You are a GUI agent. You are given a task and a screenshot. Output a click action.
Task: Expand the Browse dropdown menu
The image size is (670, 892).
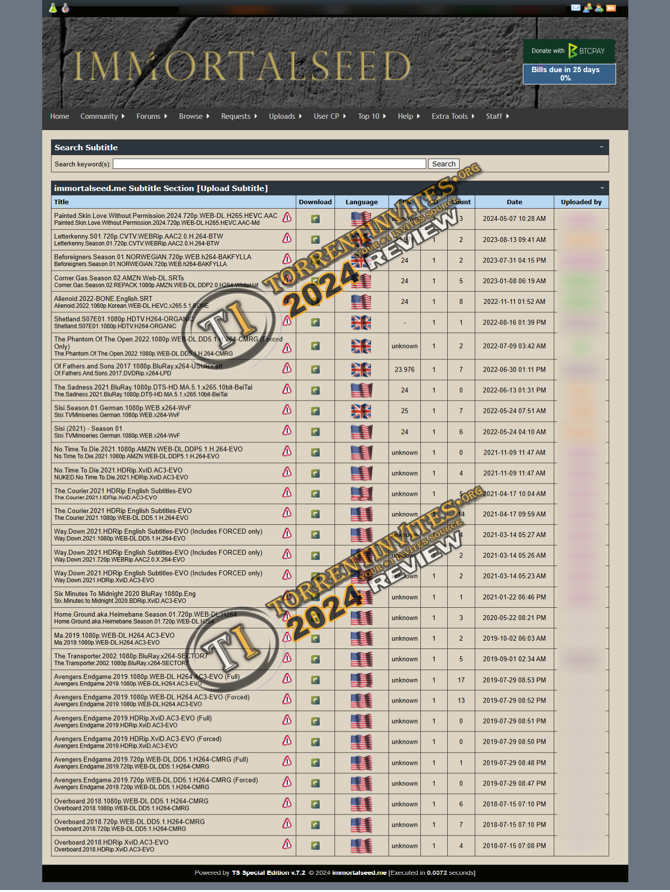194,116
